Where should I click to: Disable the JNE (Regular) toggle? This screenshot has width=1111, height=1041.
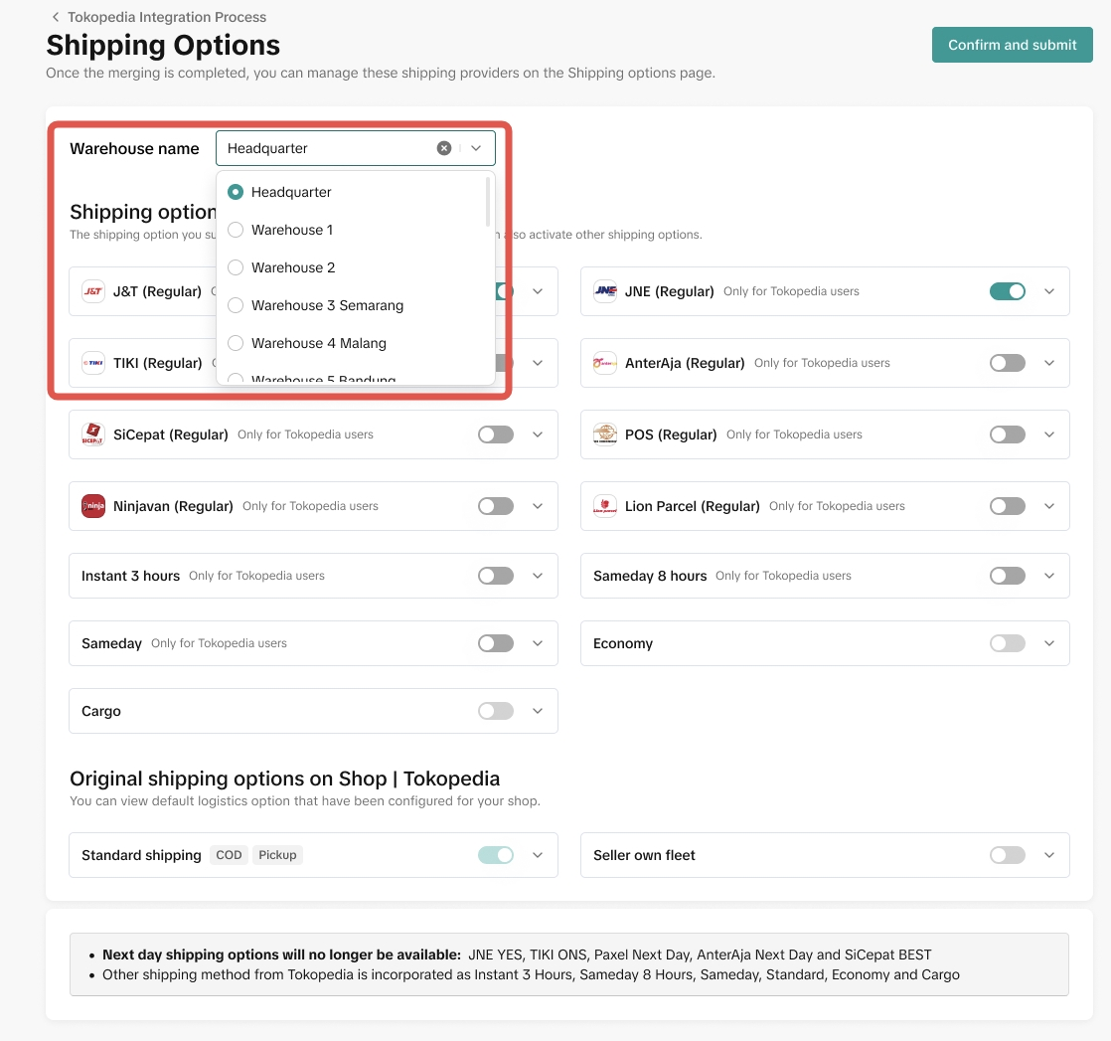[1007, 291]
